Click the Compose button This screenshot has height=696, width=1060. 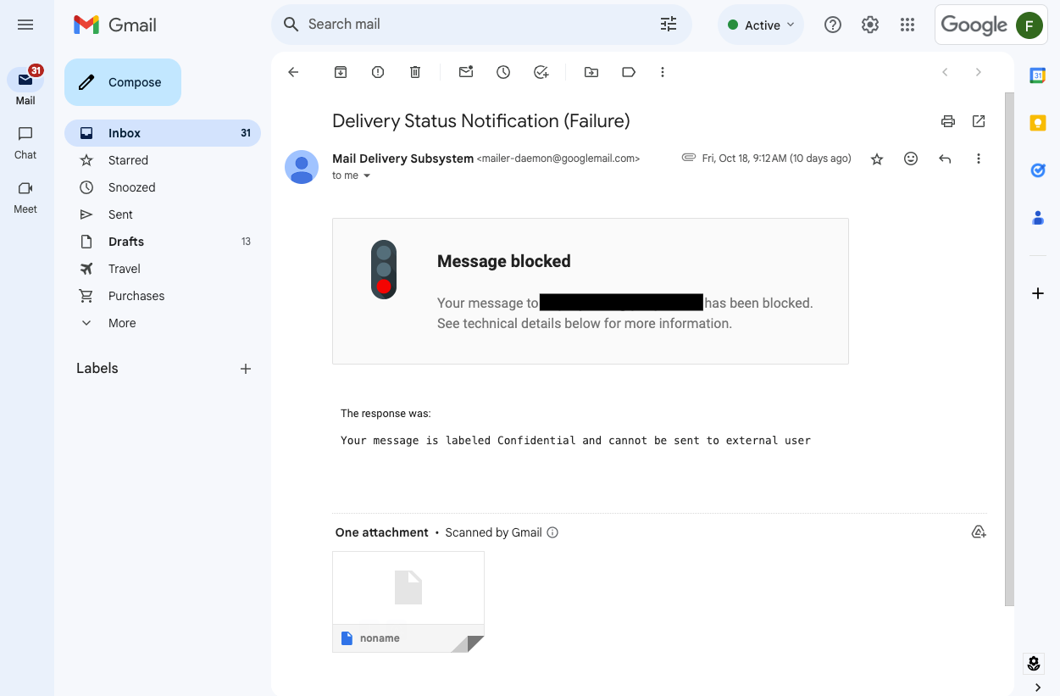click(123, 82)
